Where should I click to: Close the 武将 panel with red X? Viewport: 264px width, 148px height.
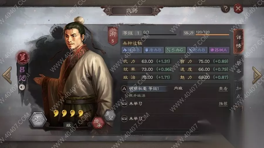click(238, 8)
